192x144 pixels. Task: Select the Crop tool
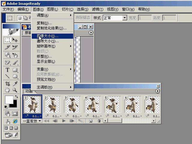(x=7, y=84)
